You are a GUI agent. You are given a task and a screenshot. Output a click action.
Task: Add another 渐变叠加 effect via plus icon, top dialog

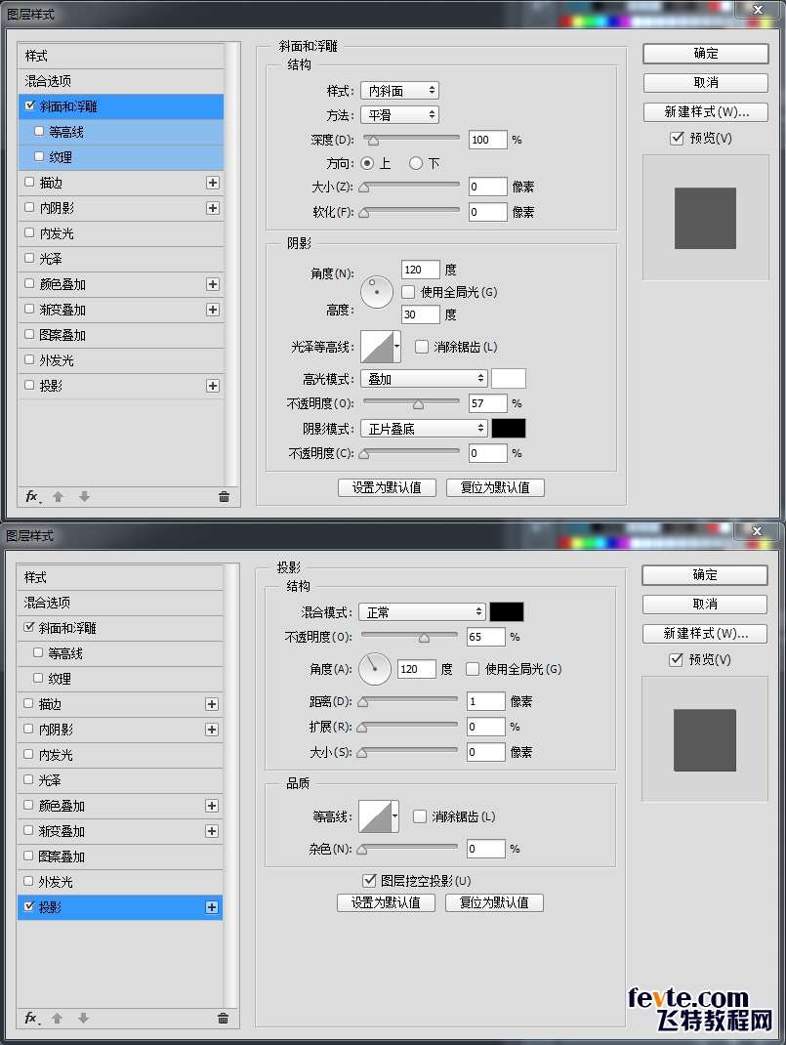point(213,310)
